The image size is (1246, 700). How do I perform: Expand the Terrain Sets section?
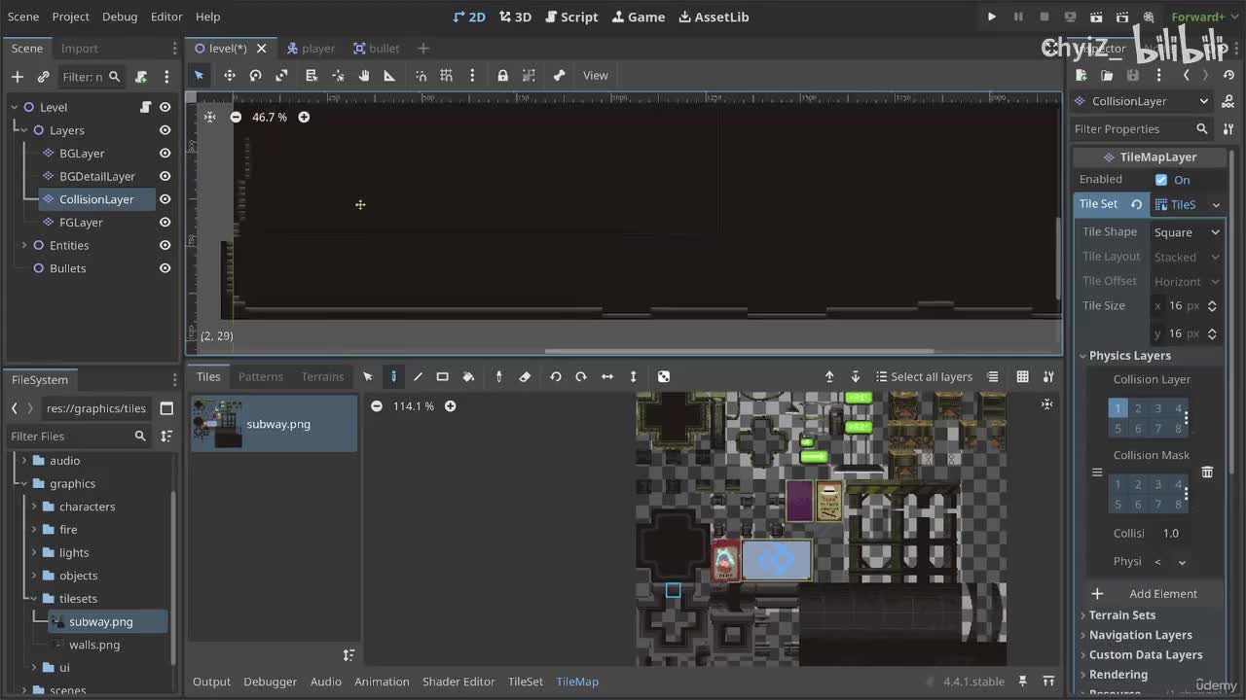(1121, 615)
